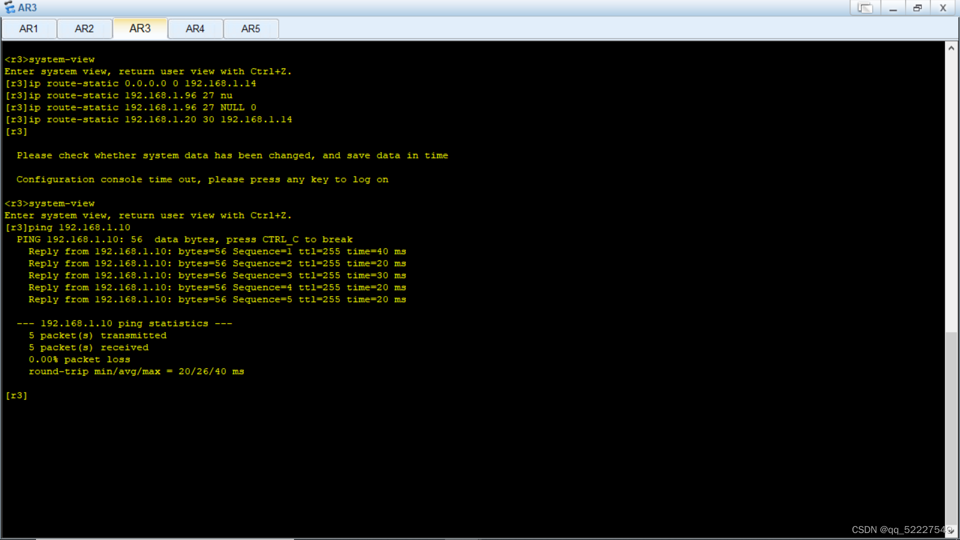Screen dimensions: 960x540
Task: Click the vertical scrollbar thumb
Action: (951, 427)
